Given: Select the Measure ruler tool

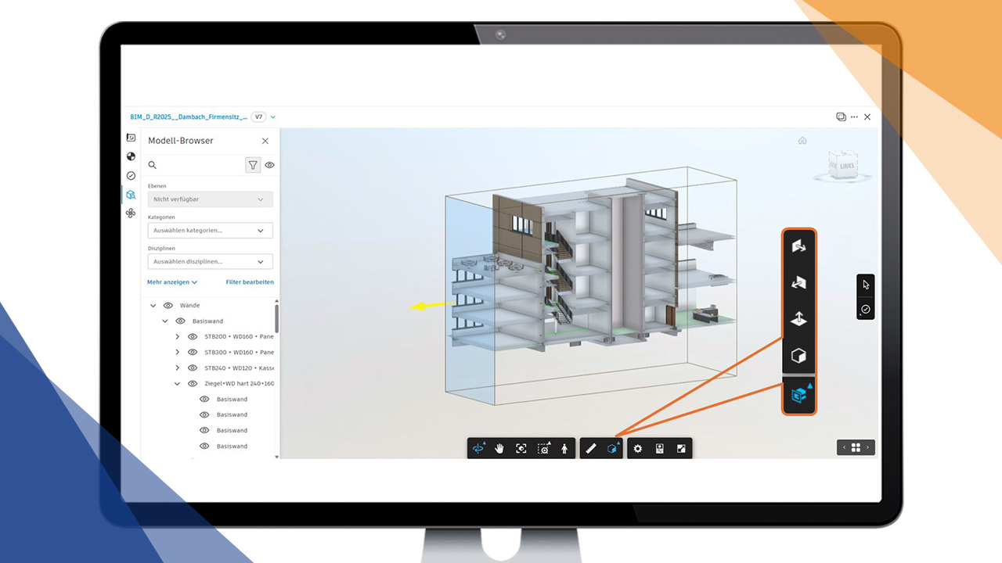Looking at the screenshot, I should [x=591, y=448].
